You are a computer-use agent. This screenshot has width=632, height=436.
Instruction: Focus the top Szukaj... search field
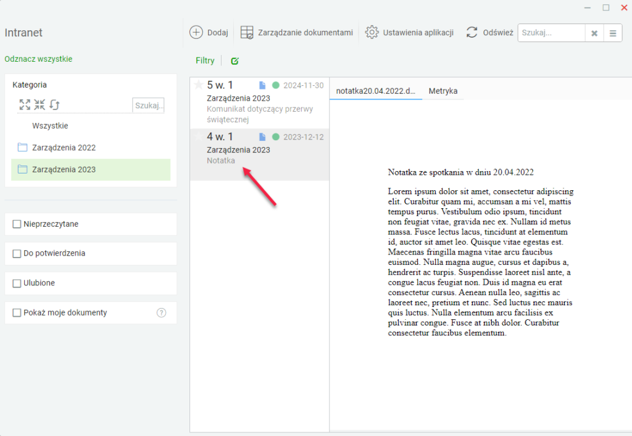551,33
